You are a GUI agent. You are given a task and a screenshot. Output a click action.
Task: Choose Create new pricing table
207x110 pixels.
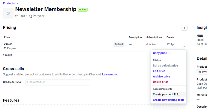(x=169, y=100)
